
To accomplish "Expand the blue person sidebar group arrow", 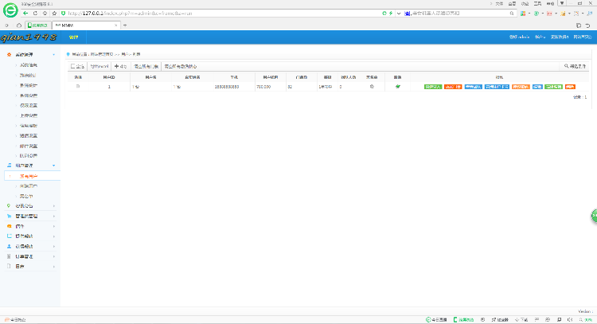I will (x=53, y=247).
